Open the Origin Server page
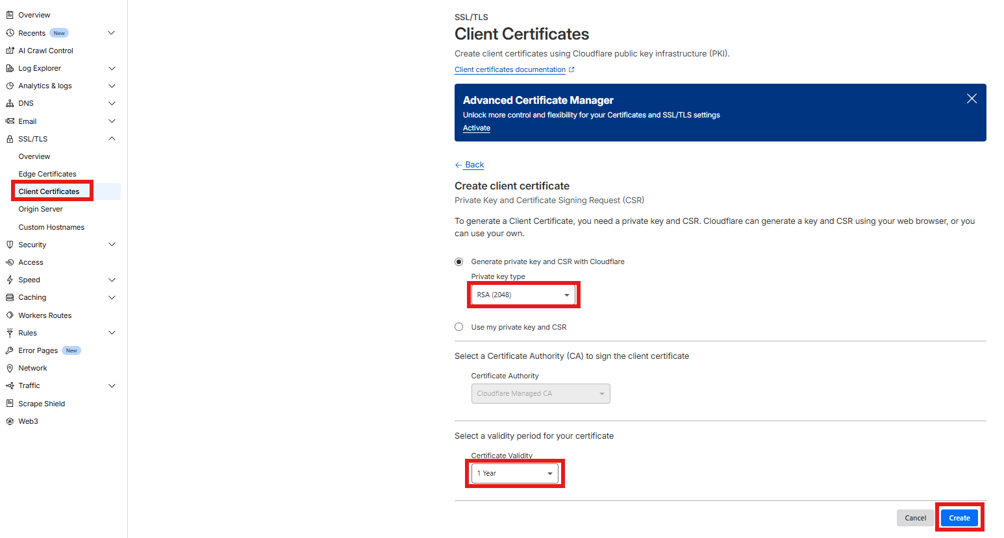The height and width of the screenshot is (538, 1004). (x=40, y=208)
